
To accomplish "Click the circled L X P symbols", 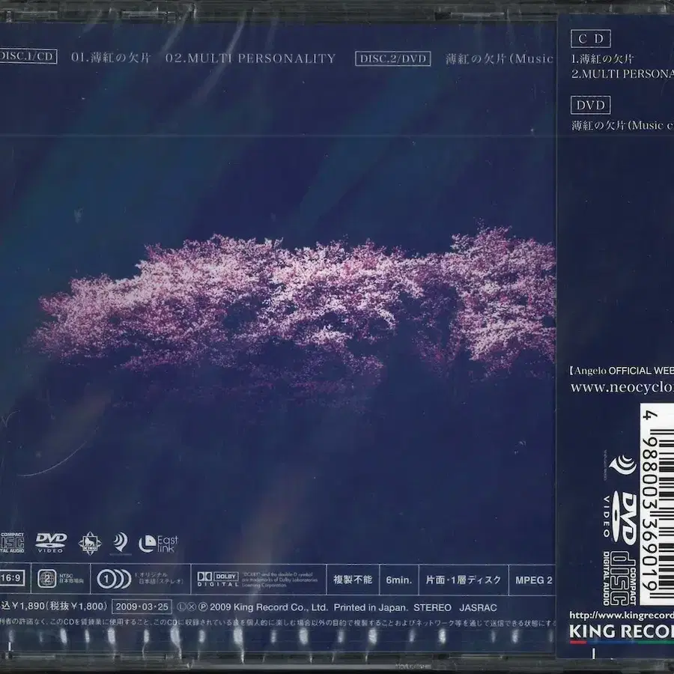I will pyautogui.click(x=192, y=607).
